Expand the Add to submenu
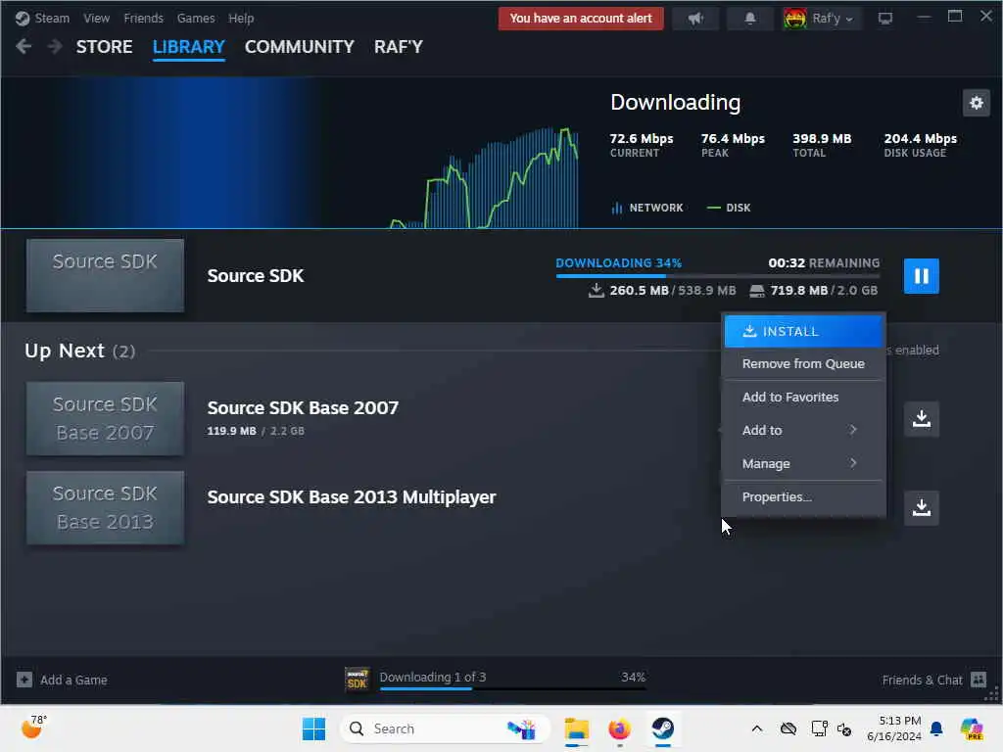 tap(803, 431)
